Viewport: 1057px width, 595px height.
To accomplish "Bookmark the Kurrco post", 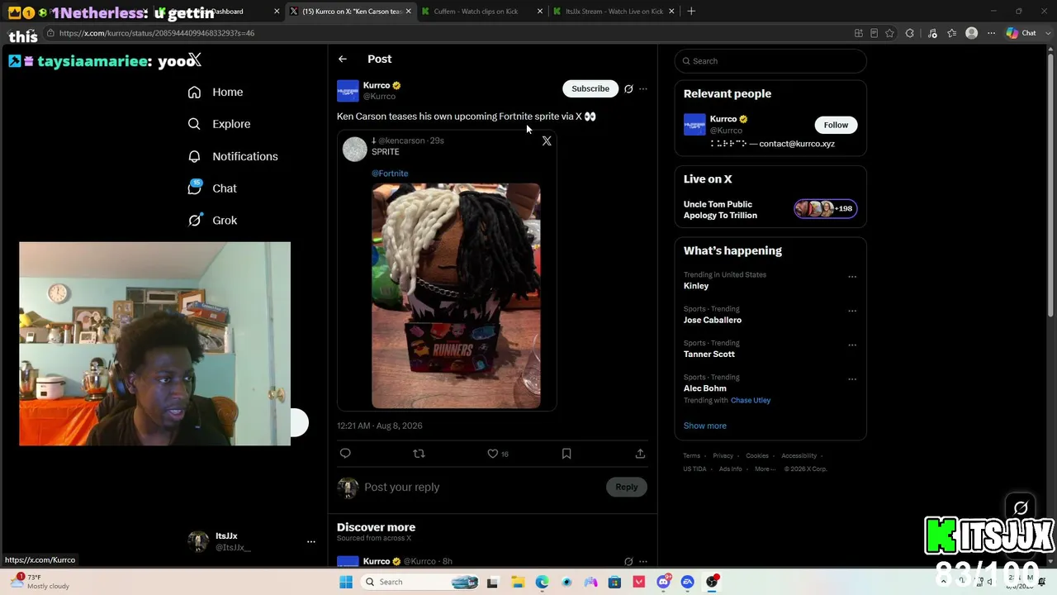I will coord(566,453).
